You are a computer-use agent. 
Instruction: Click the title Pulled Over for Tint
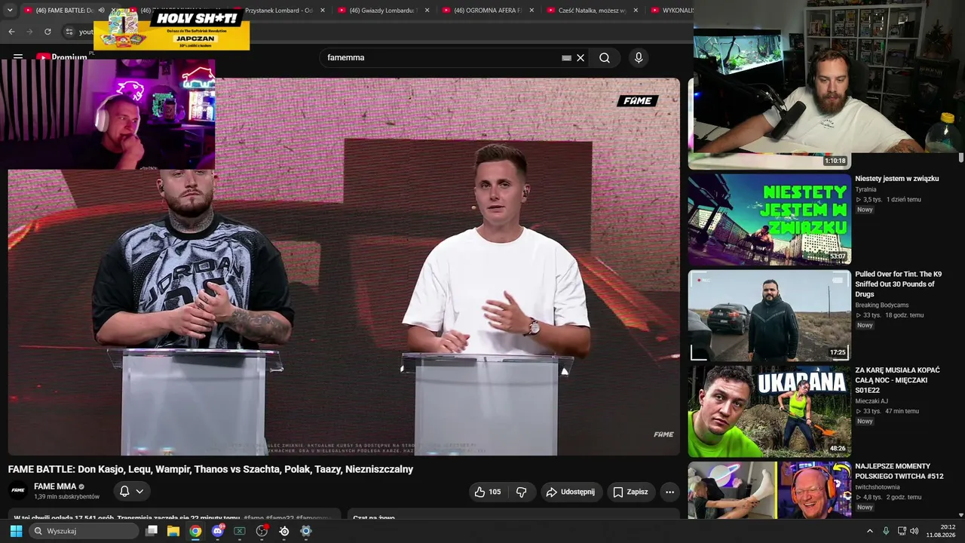click(899, 284)
